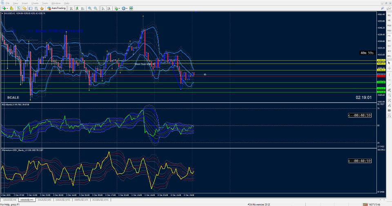Screen dimensions: 392x206
Task: Select the rectangle shape tool
Action: pyautogui.click(x=389, y=110)
